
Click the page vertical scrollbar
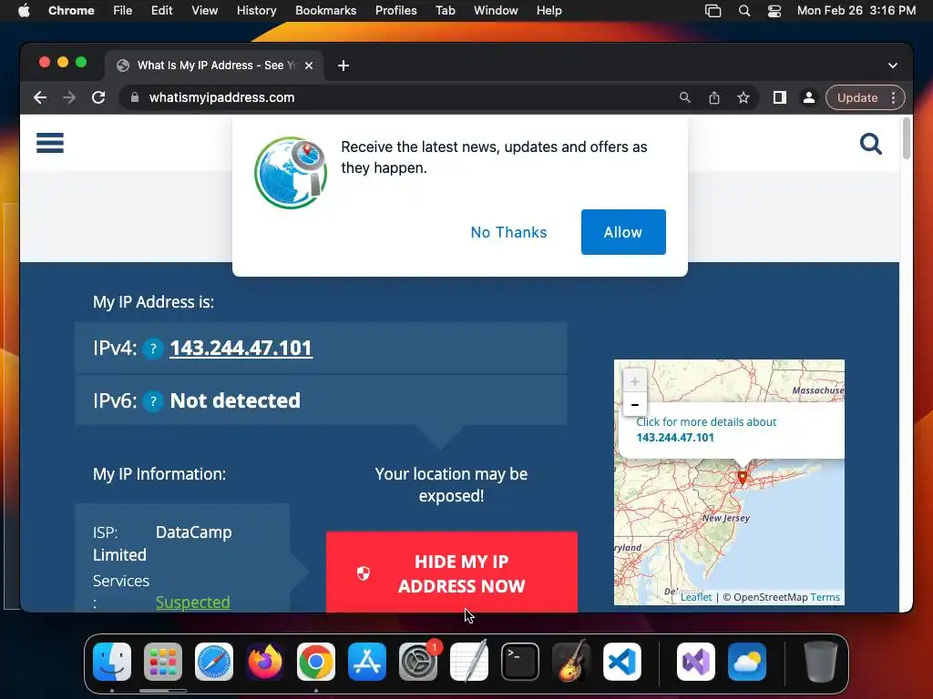click(907, 138)
